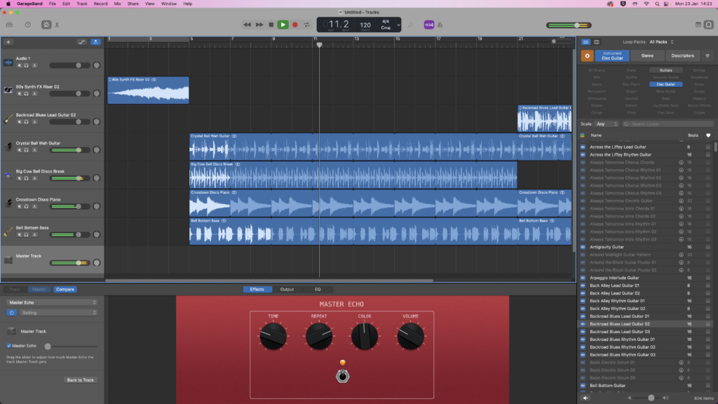Mute the Audio 1 track
The height and width of the screenshot is (404, 718).
click(x=19, y=65)
